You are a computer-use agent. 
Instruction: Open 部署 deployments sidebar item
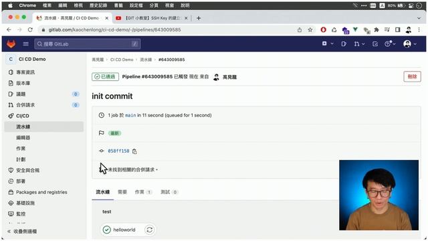click(21, 181)
